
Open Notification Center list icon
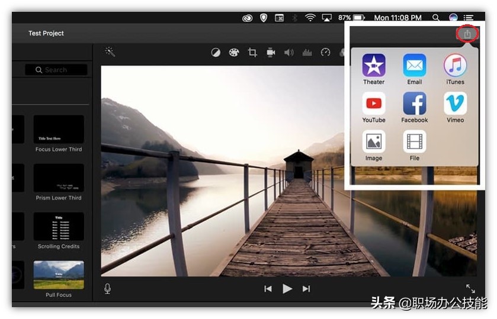point(469,18)
